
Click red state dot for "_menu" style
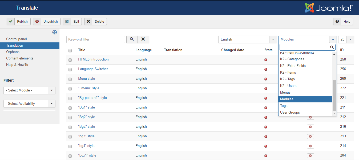click(266, 89)
